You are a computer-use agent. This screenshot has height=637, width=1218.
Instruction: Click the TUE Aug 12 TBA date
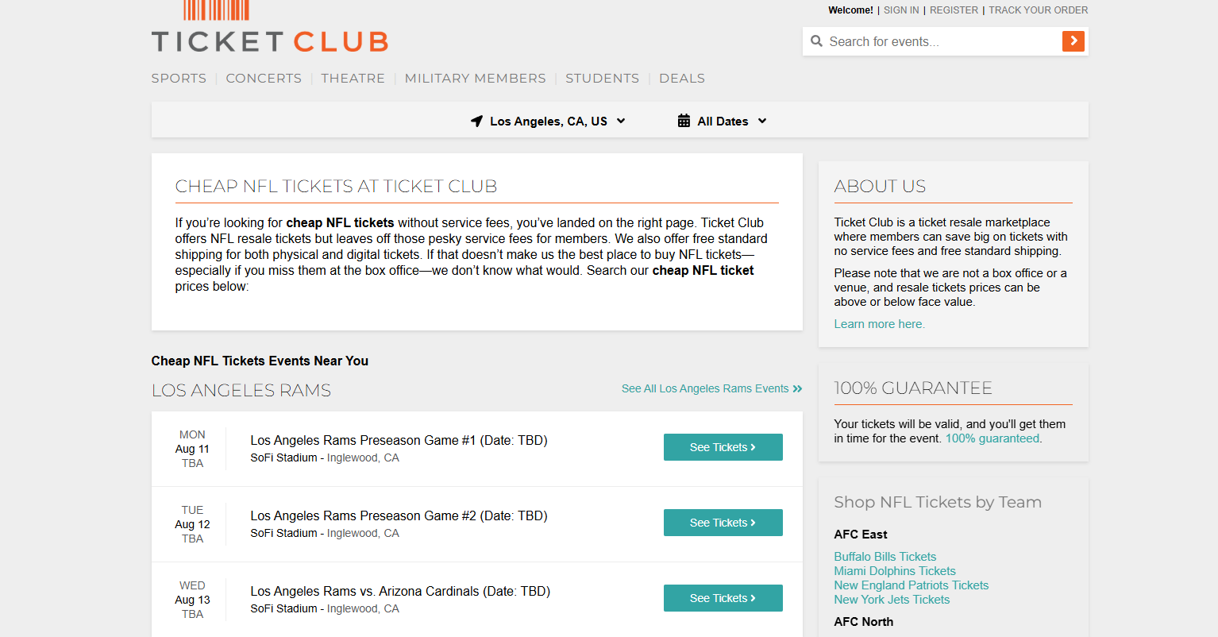(192, 524)
